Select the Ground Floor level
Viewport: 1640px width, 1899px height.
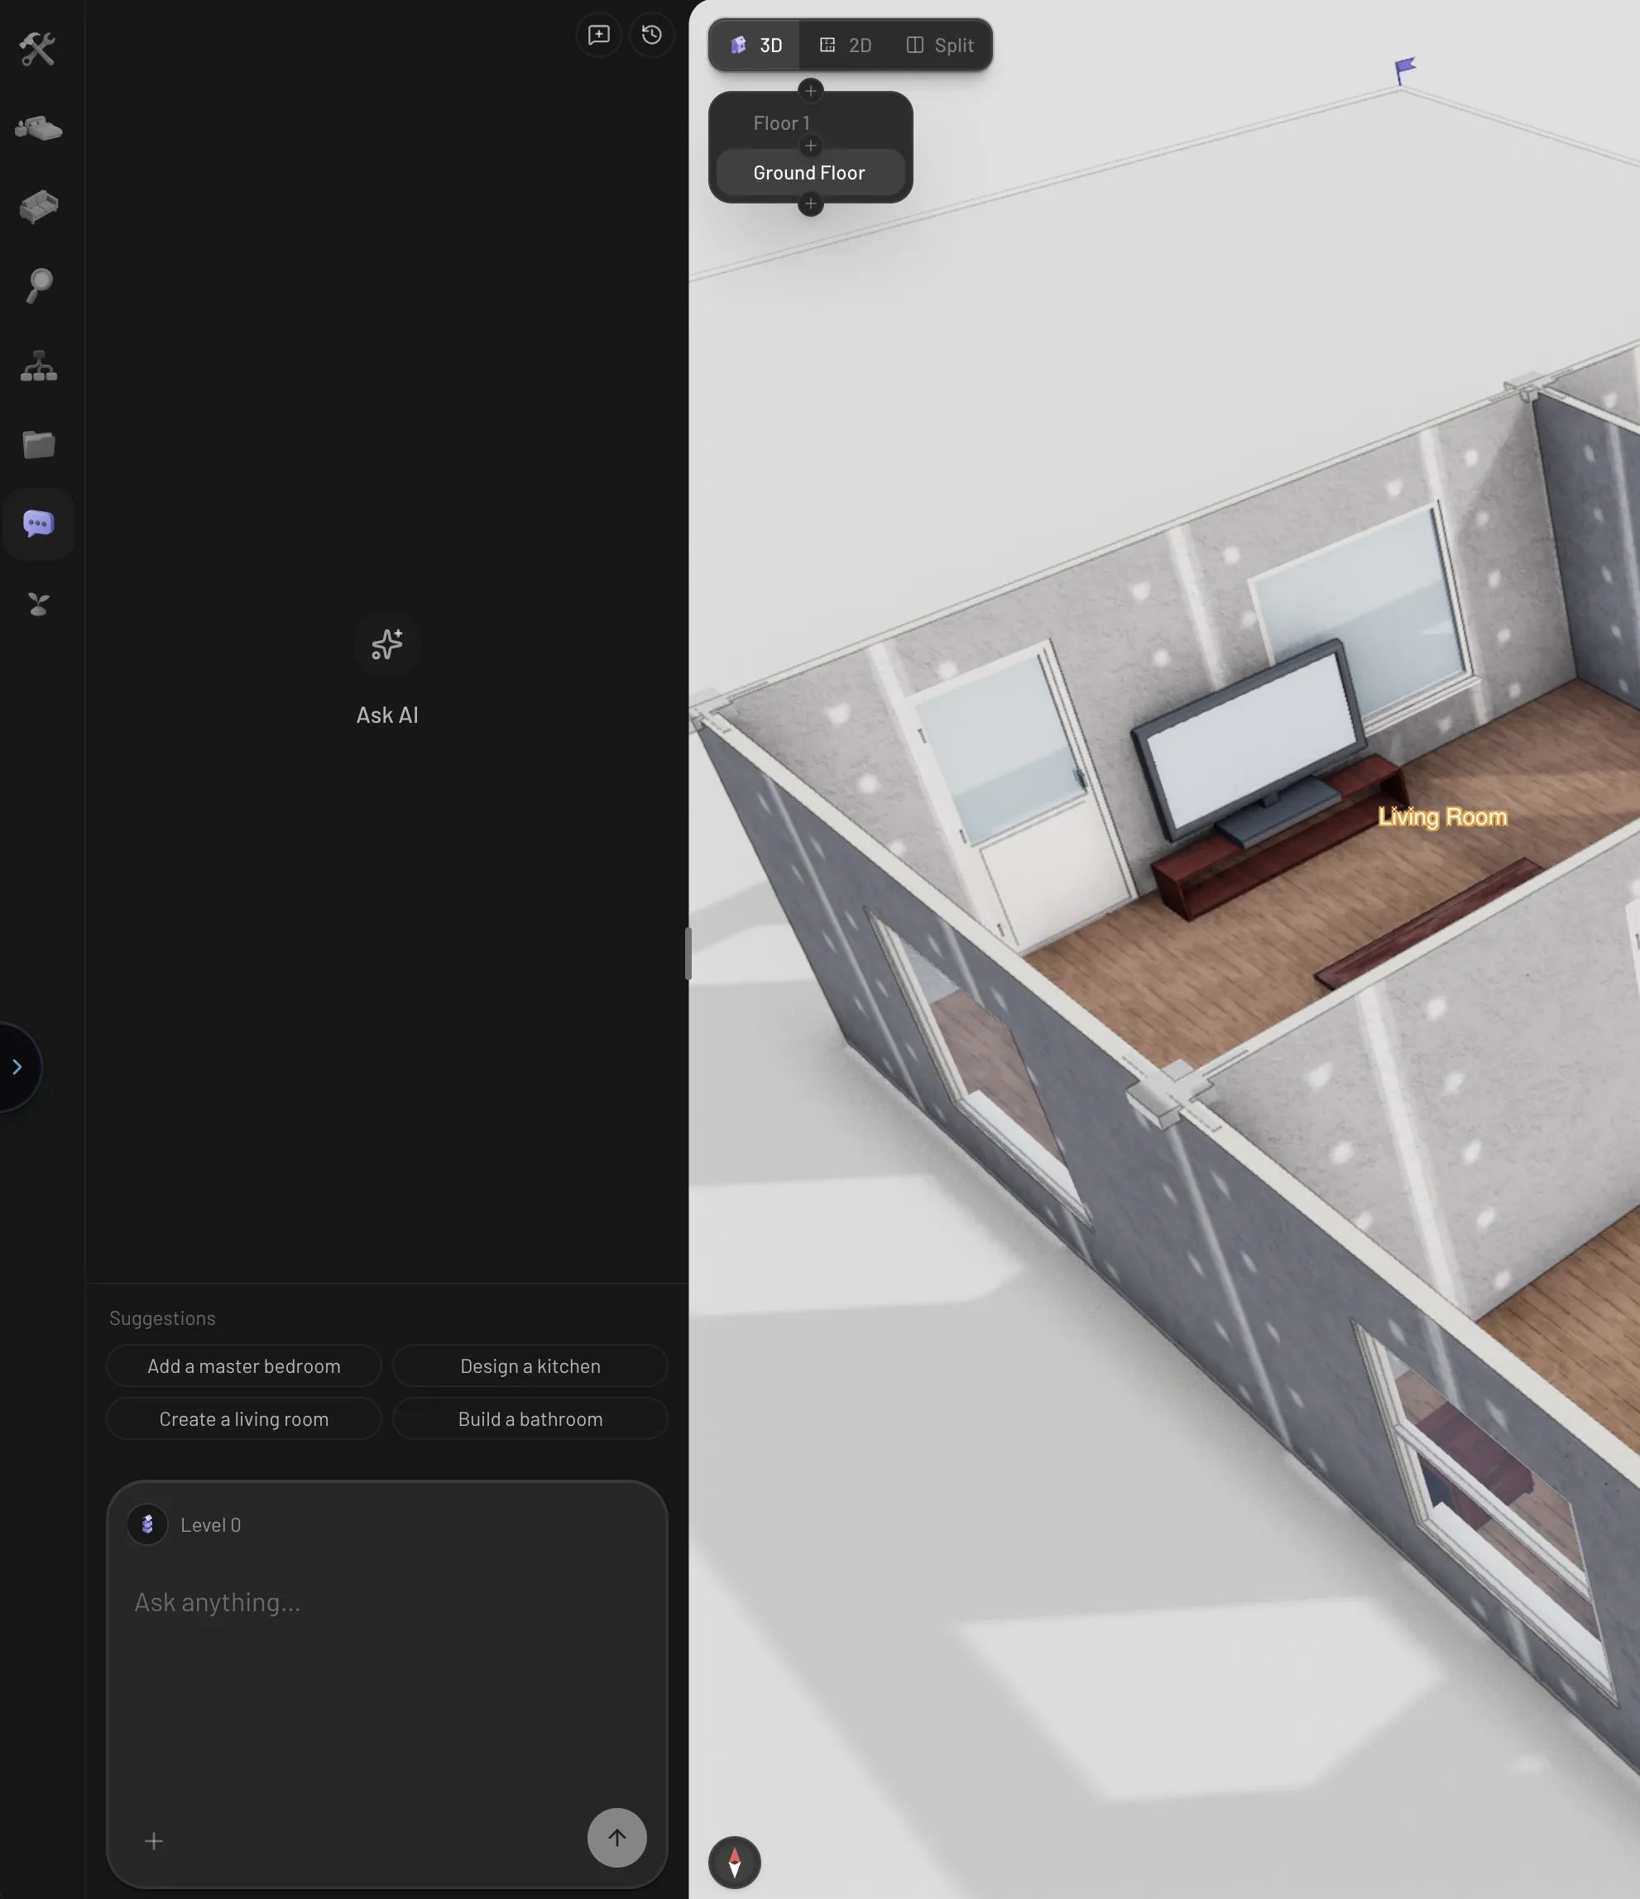coord(809,172)
